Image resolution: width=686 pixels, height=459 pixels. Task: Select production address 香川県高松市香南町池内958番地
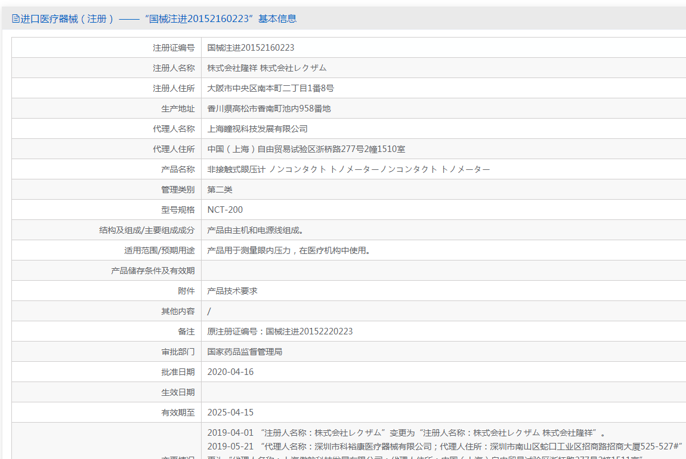click(x=269, y=108)
